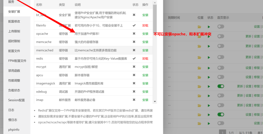Click the scroll down arrow of extension list

[x=155, y=101]
